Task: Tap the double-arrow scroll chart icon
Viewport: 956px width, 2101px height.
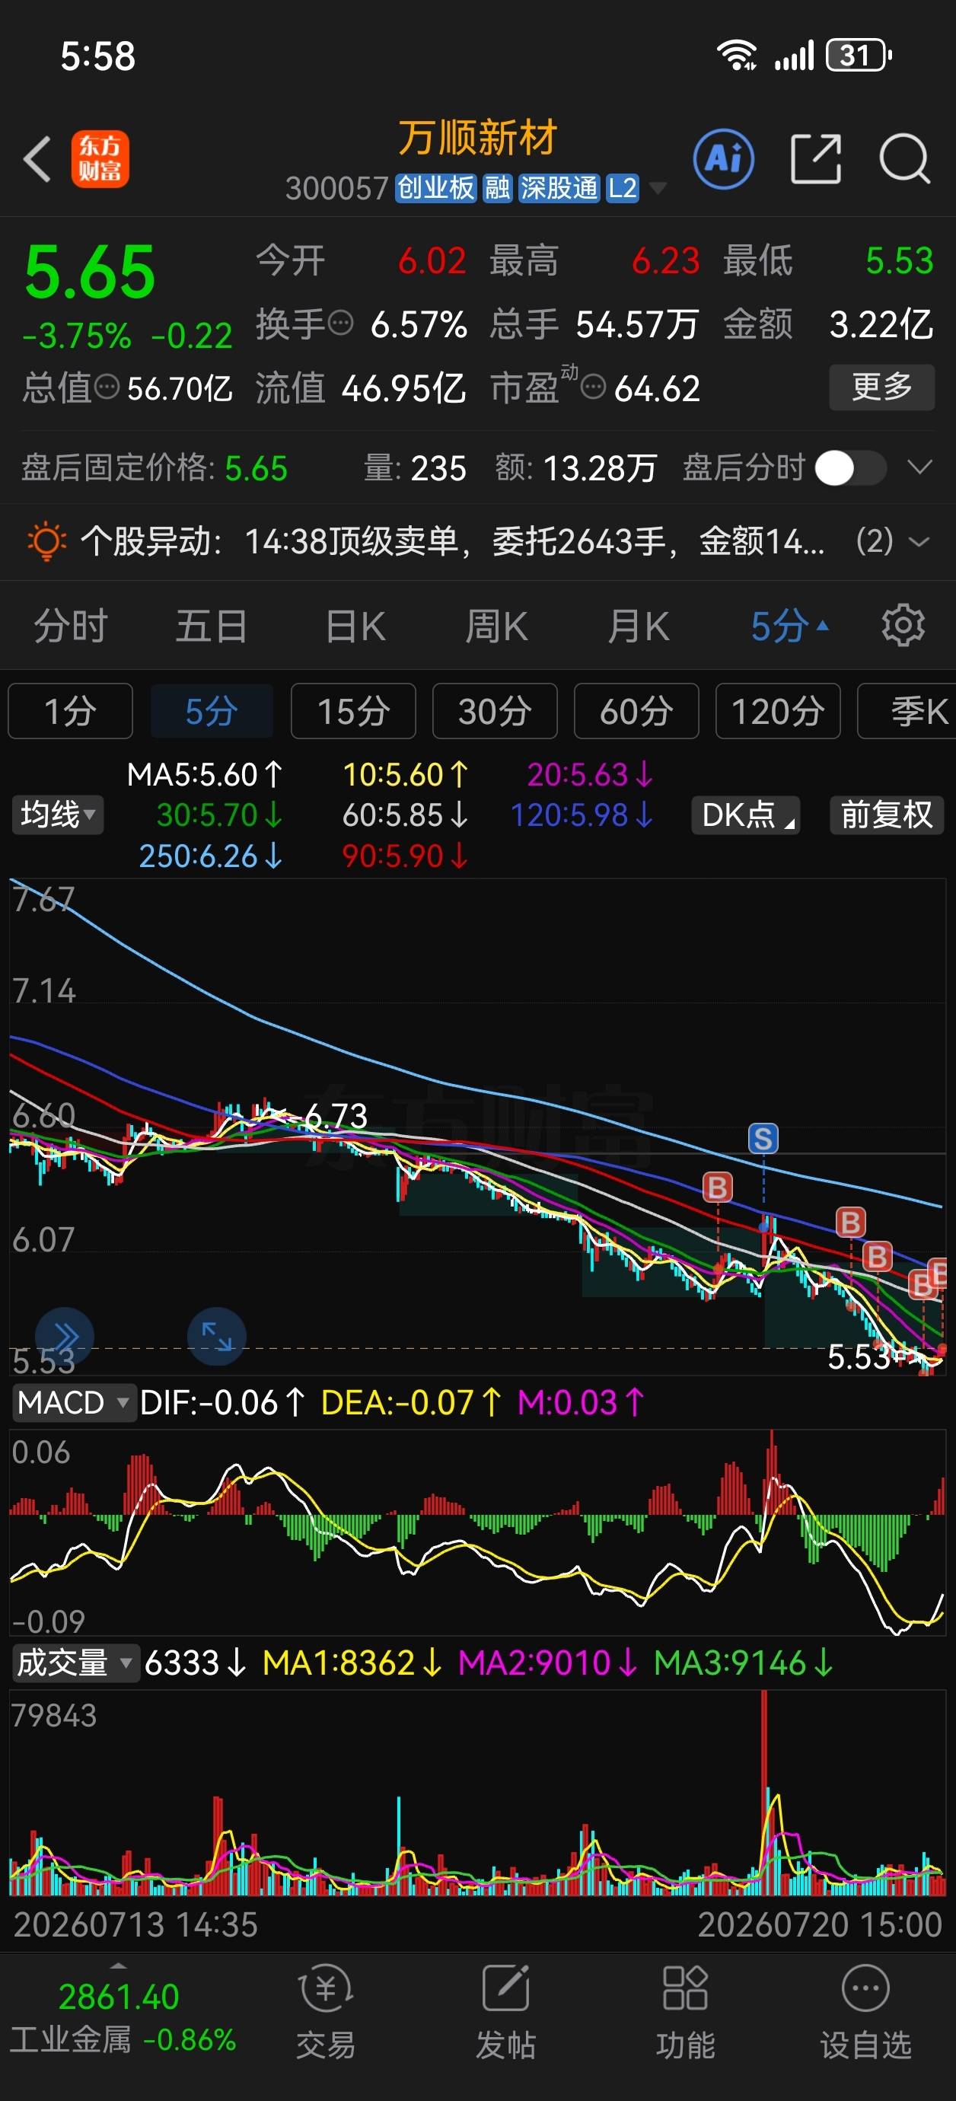Action: pos(65,1336)
